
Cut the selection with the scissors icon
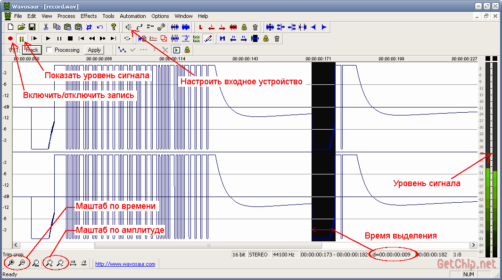[46, 27]
